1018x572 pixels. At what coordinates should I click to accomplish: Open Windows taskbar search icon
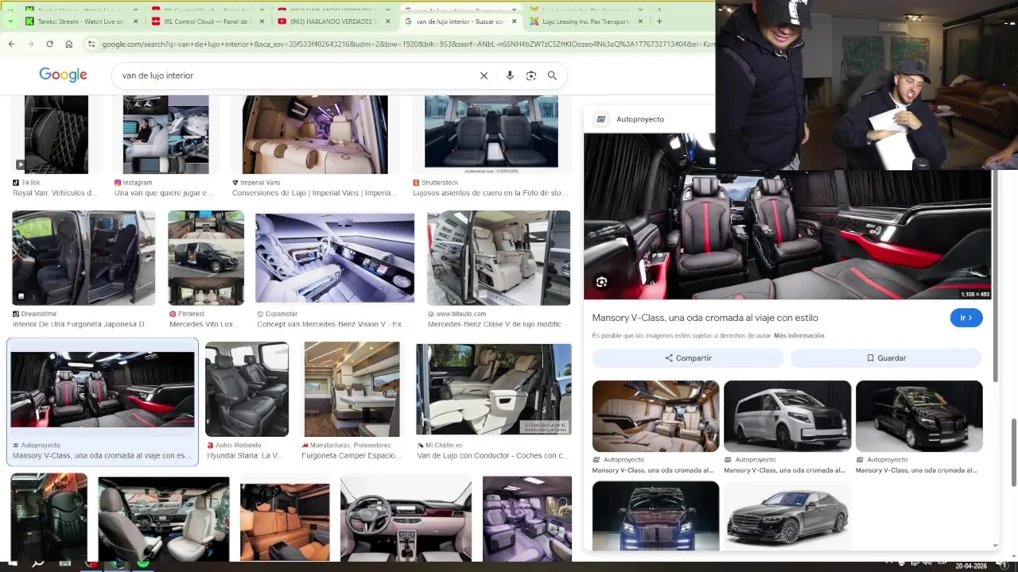tap(37, 564)
